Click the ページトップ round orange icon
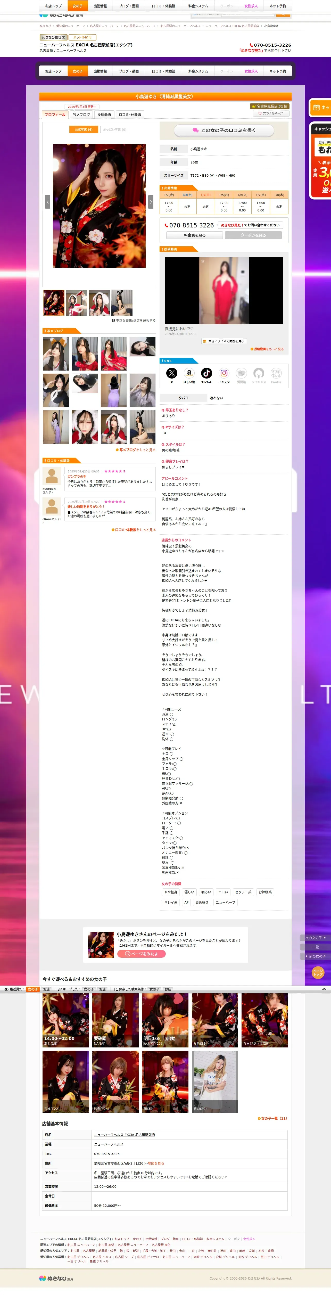Screen dimensions: 331x1295 318,972
